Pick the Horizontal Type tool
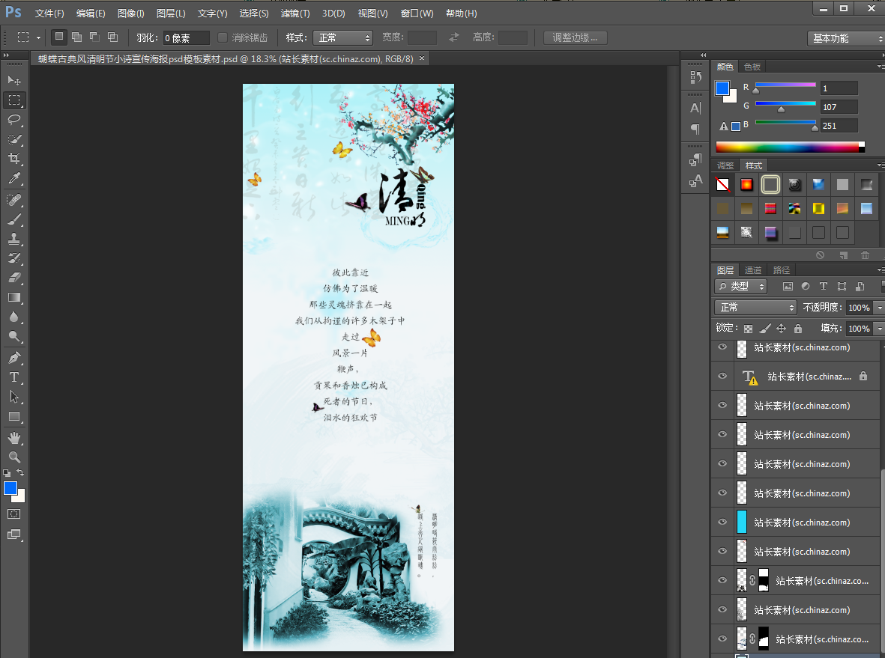885x658 pixels. tap(14, 377)
